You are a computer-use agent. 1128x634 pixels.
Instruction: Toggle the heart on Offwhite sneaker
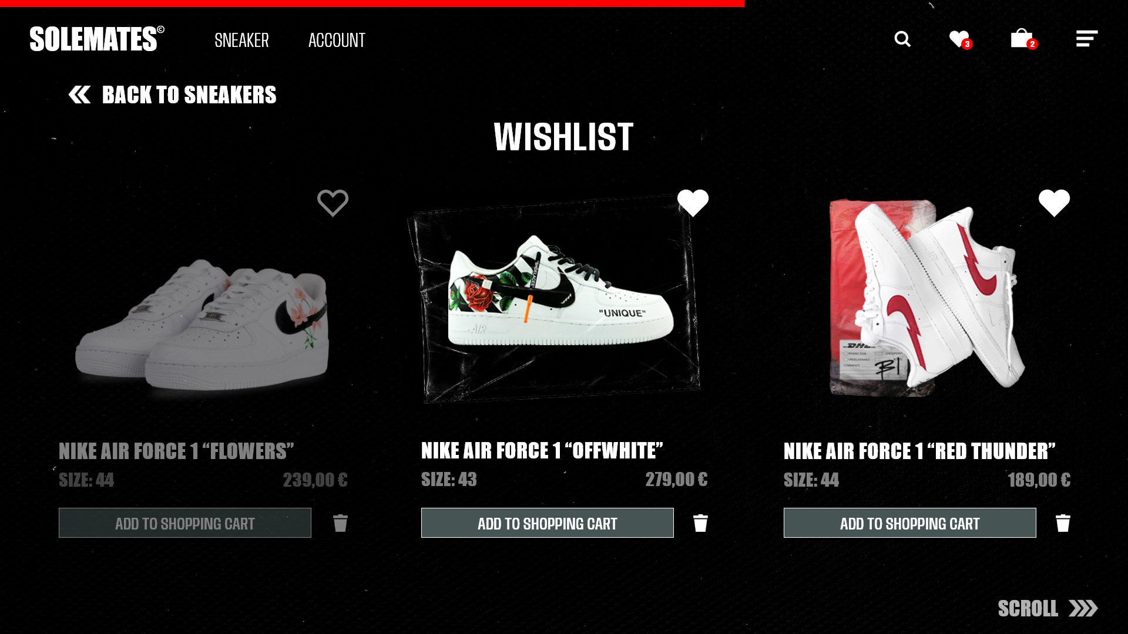point(693,203)
